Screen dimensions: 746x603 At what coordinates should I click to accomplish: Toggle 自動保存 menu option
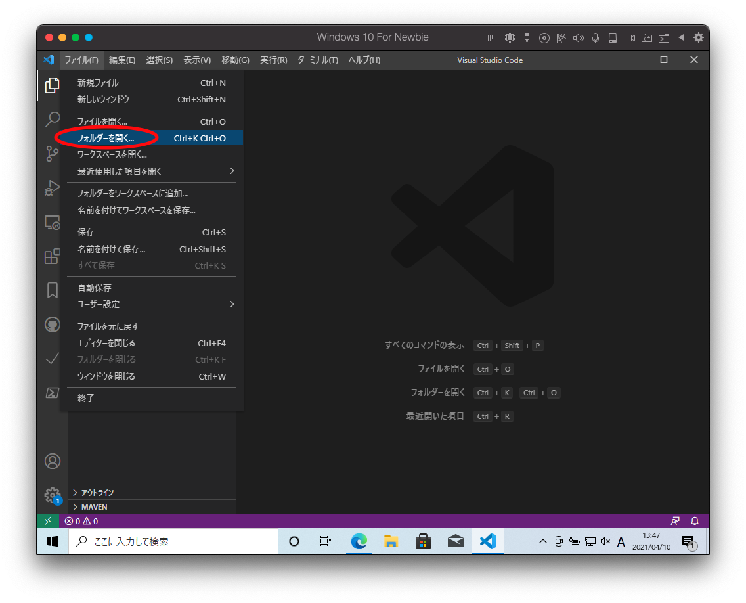151,288
